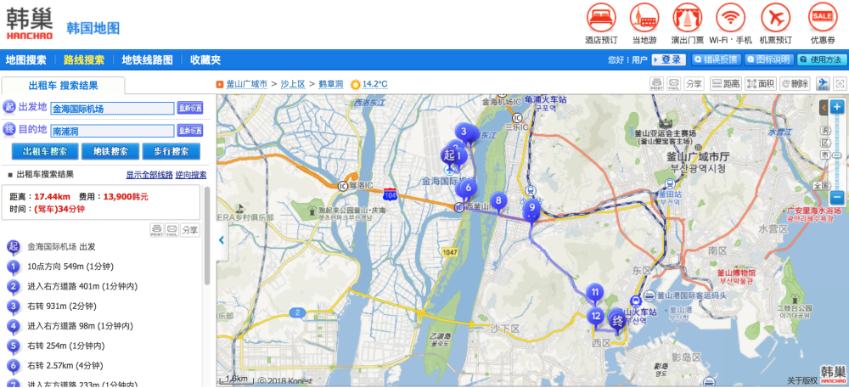
Task: Click the map toolbar mail icon
Action: pyautogui.click(x=673, y=83)
